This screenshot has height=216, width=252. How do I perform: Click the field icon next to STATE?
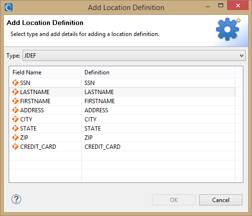tap(15, 129)
